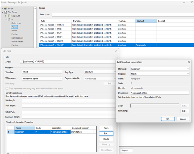Click the row selector arrow beside Paragraph
The width and height of the screenshot is (194, 154).
(9, 132)
